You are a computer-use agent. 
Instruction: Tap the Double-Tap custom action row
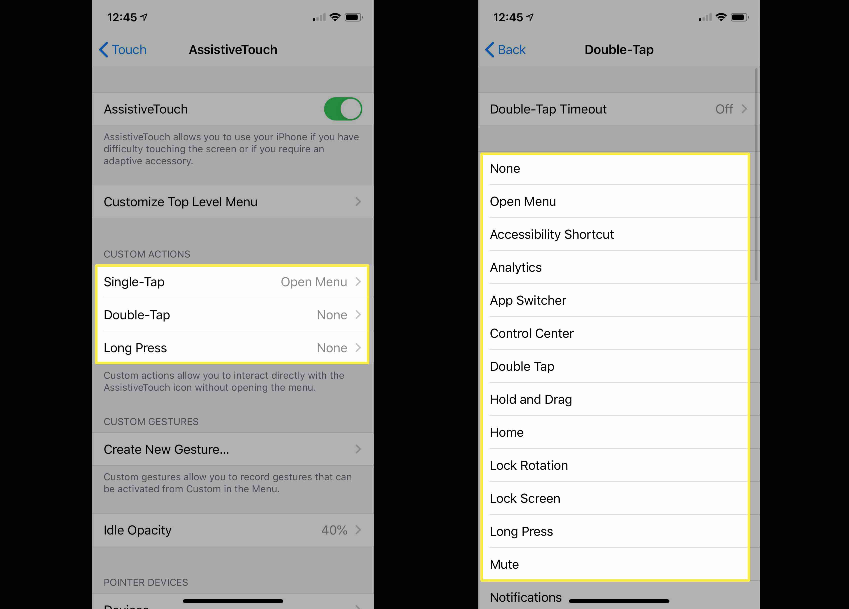[x=231, y=315]
